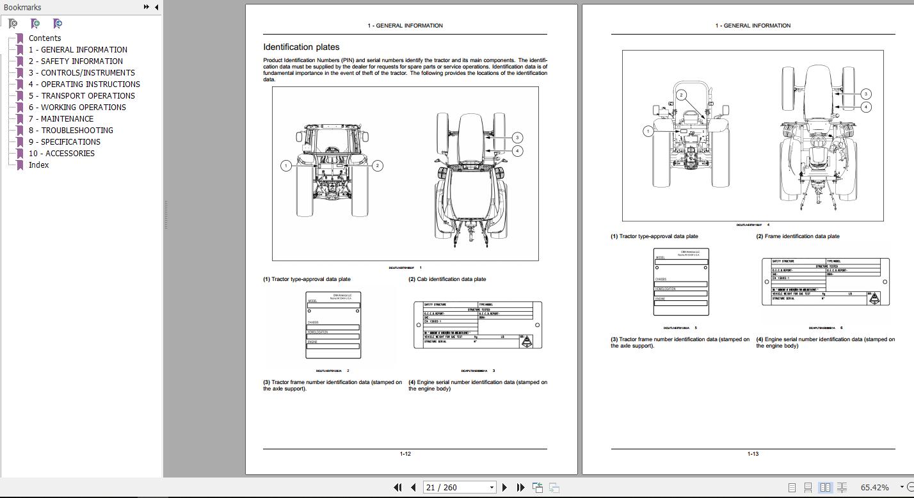Open the page number dropdown
The width and height of the screenshot is (914, 498).
pos(492,487)
